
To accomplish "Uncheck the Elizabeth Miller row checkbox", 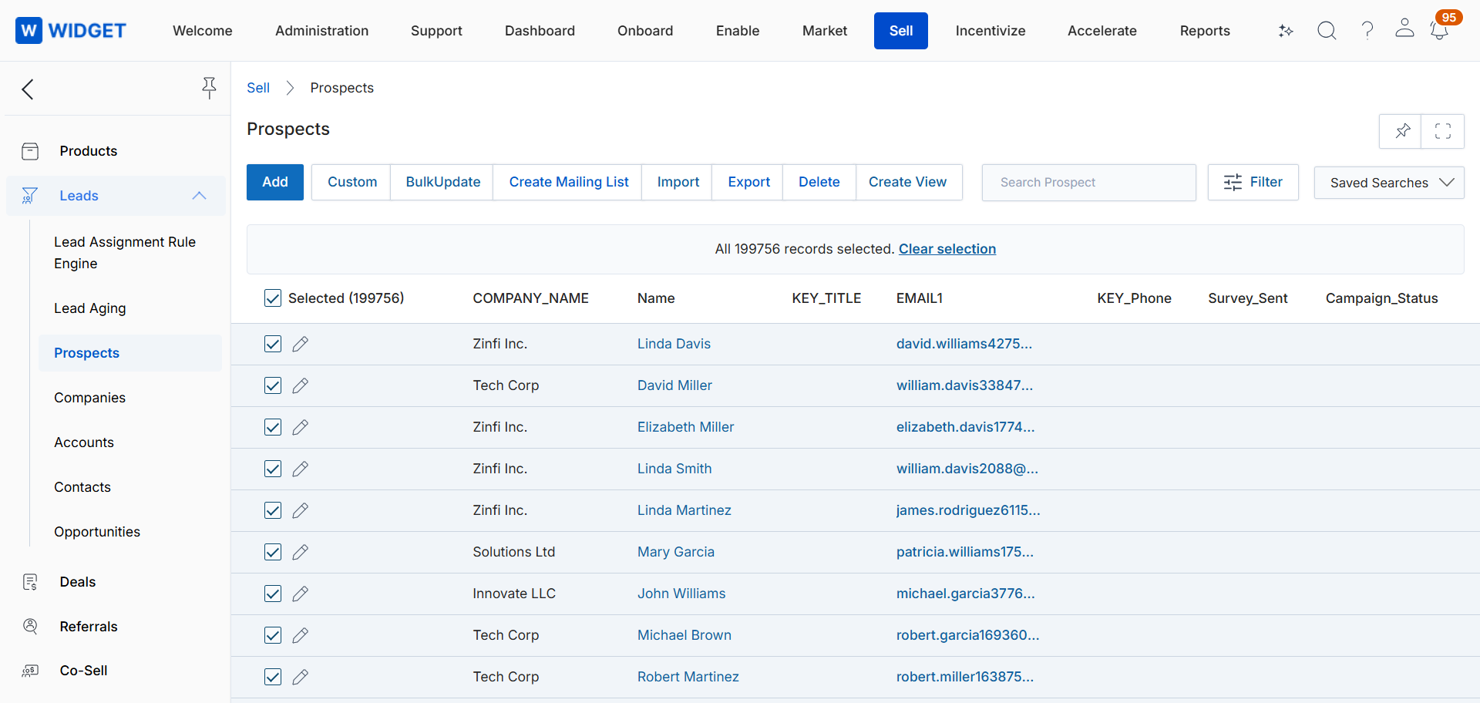I will click(x=273, y=427).
